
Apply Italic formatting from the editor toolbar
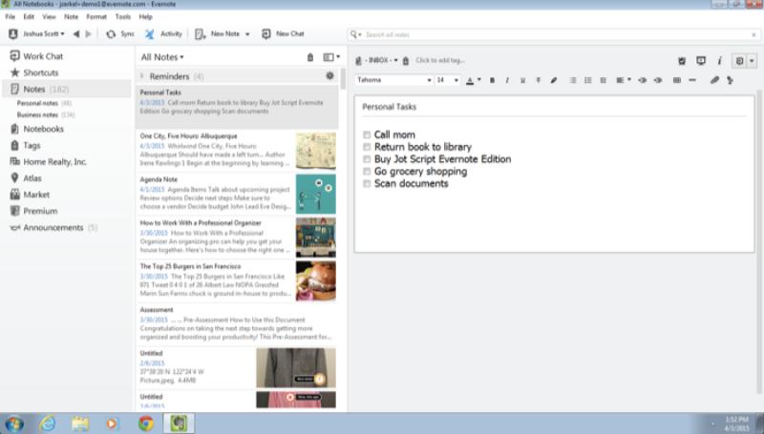[x=506, y=80]
